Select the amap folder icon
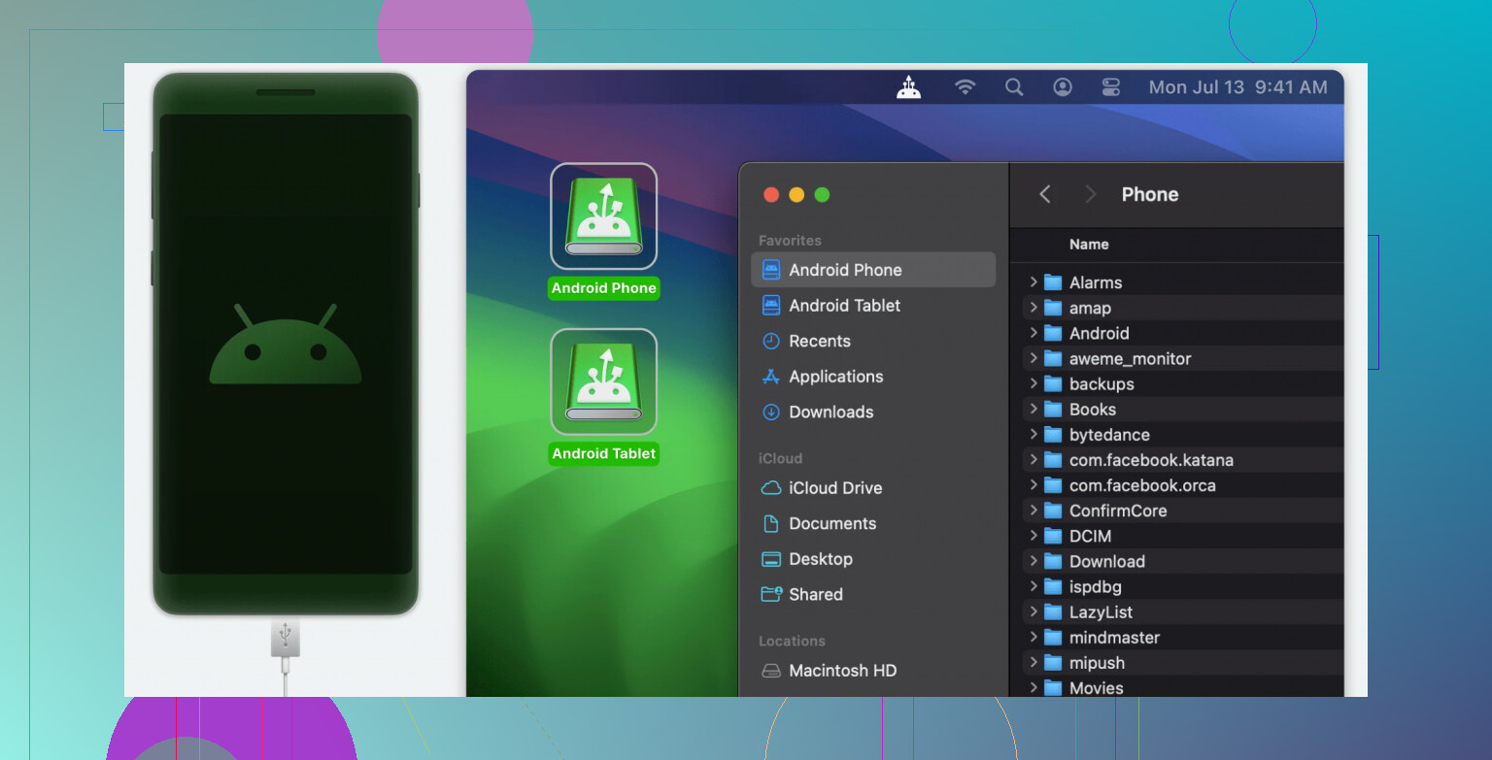 coord(1053,308)
